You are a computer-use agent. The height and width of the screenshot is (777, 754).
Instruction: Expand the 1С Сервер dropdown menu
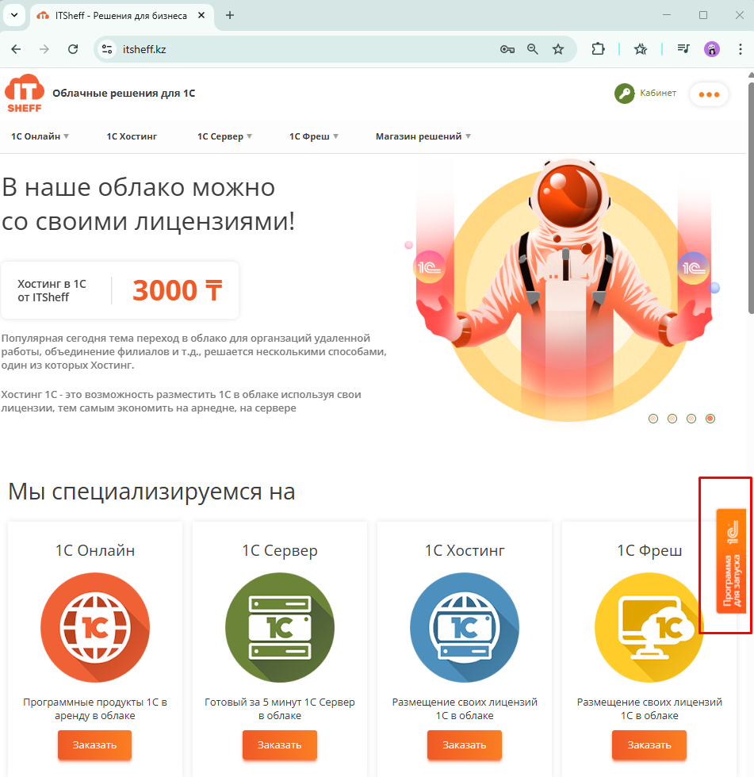tap(224, 136)
